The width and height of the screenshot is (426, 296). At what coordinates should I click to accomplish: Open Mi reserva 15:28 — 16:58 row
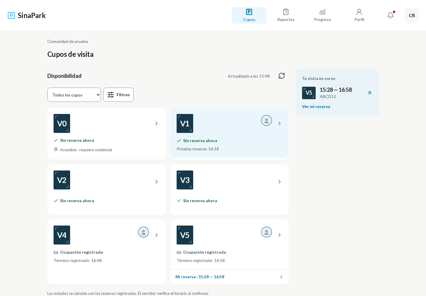point(230,277)
